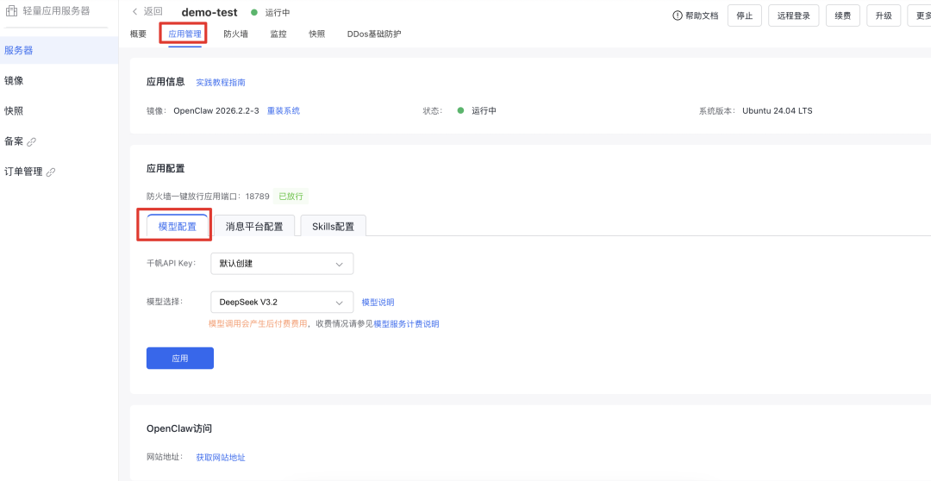Click the link icon beside 订单管理

point(51,172)
